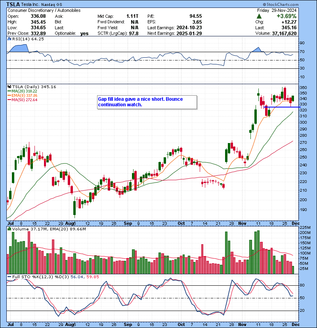This screenshot has width=317, height=328.
Task: Click the orange EMA(8) legend line marker
Action: [9, 96]
